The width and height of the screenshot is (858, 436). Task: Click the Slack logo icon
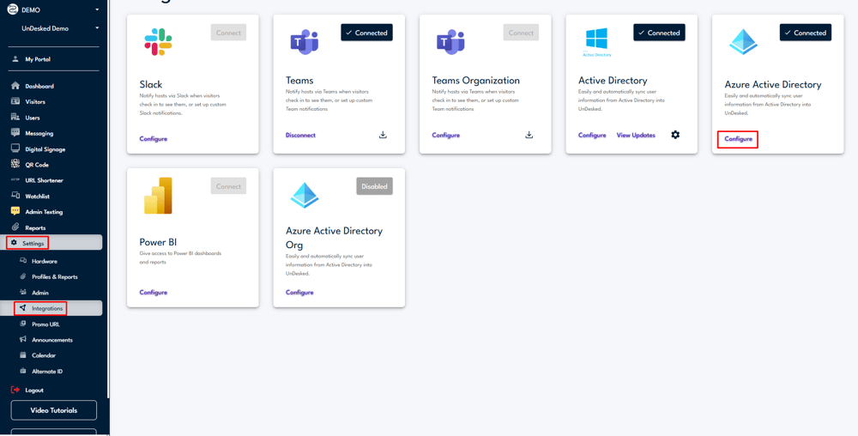(x=158, y=41)
